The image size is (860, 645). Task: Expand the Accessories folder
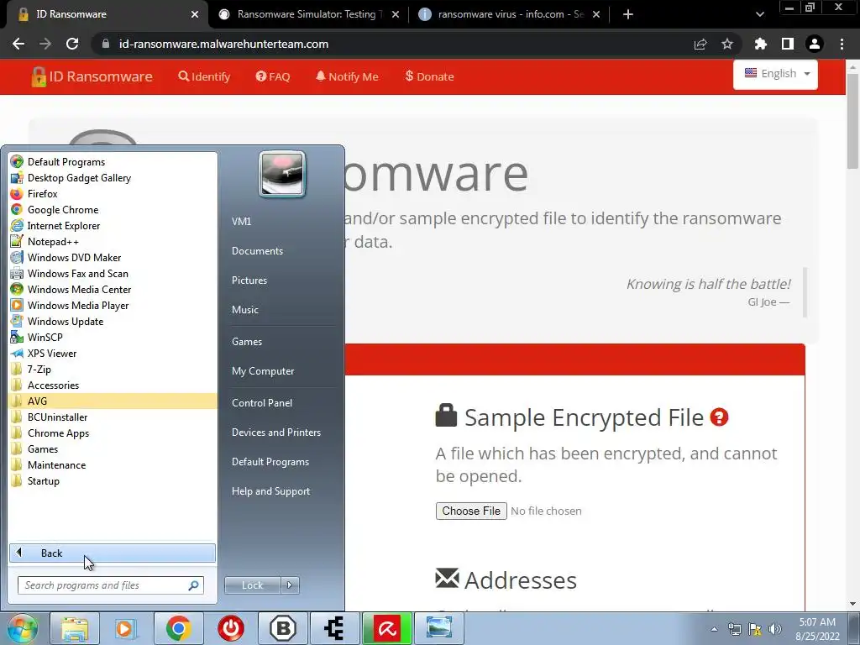coord(113,385)
